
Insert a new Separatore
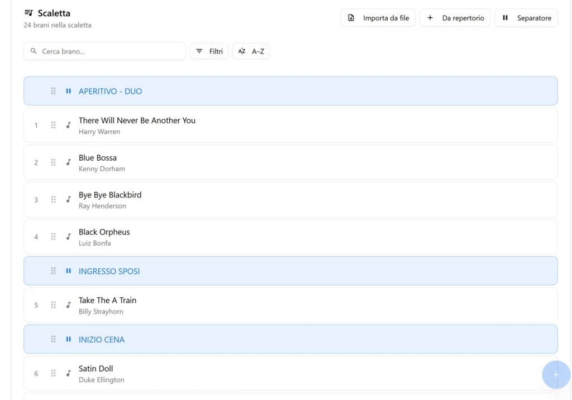coord(526,18)
